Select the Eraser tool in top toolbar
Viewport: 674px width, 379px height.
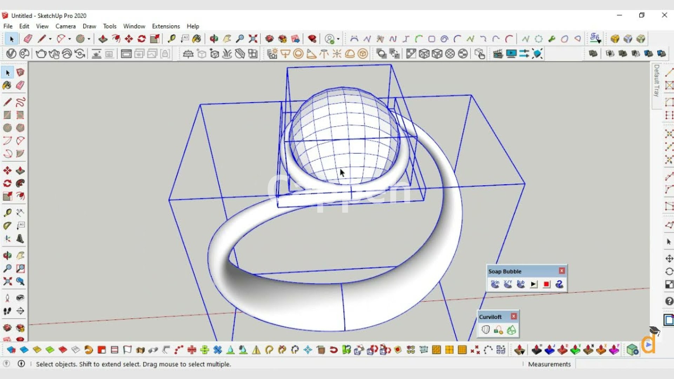[28, 39]
